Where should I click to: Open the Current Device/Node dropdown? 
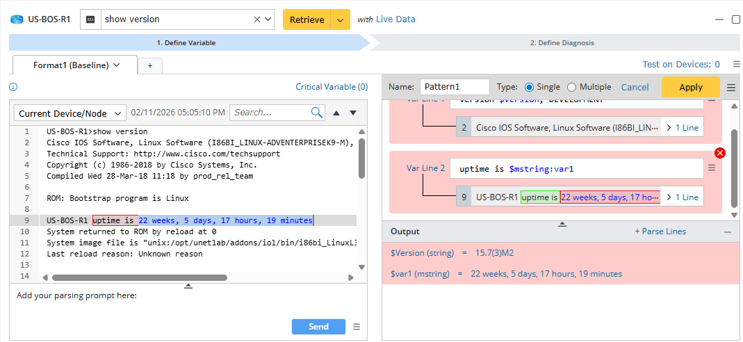click(70, 113)
